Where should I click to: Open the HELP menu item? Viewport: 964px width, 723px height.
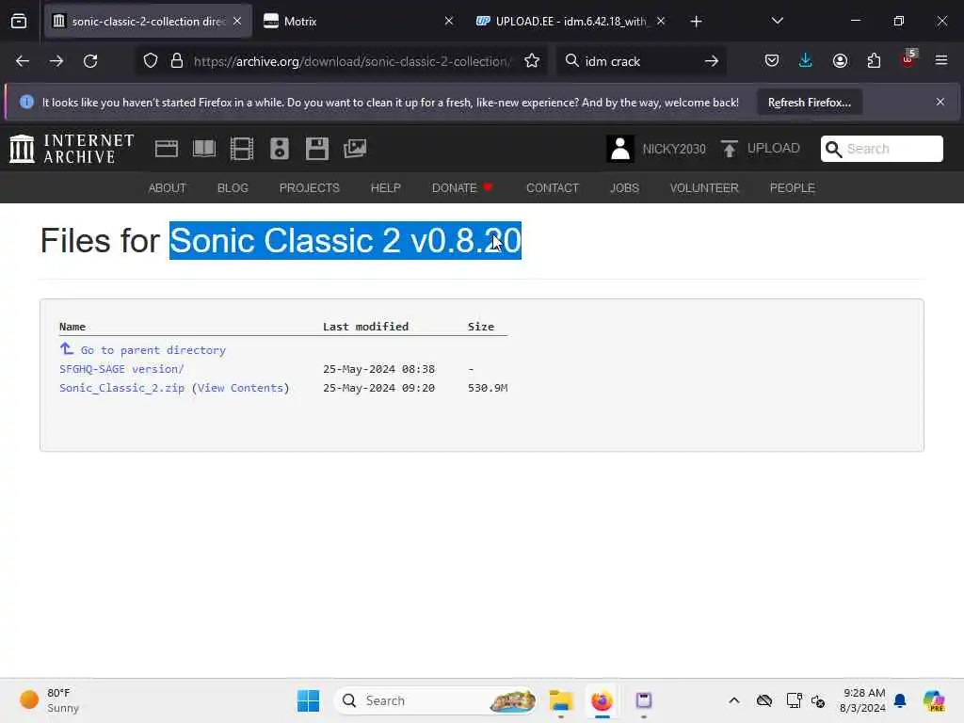coord(385,188)
